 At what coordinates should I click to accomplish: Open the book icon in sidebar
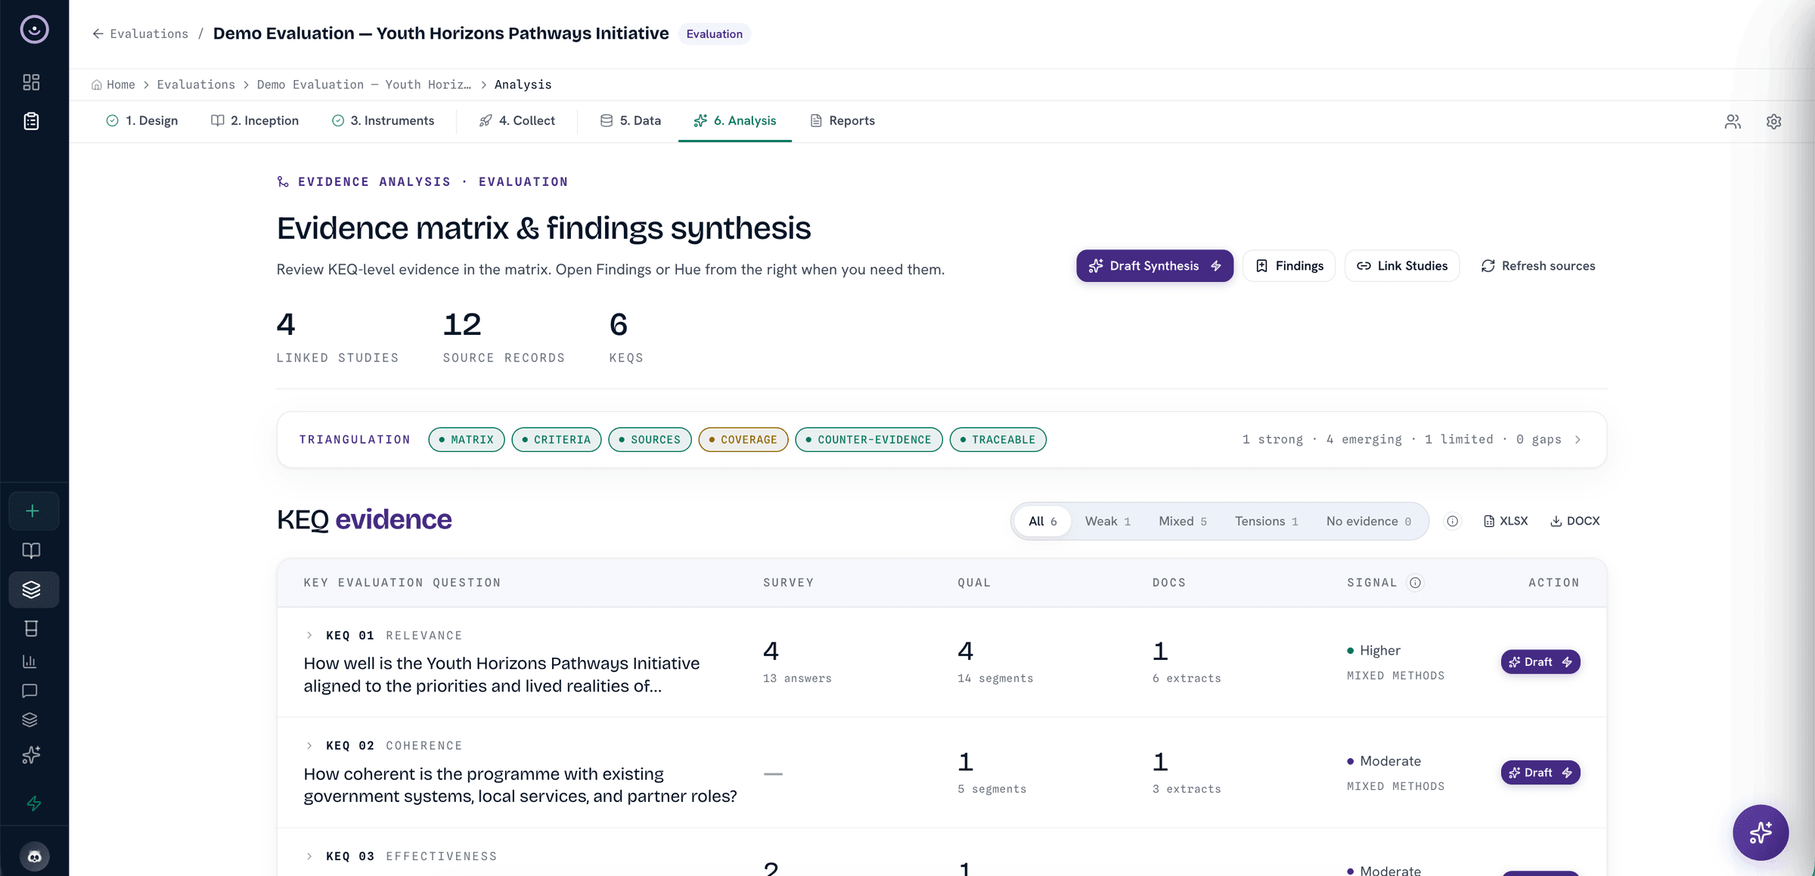[x=31, y=550]
